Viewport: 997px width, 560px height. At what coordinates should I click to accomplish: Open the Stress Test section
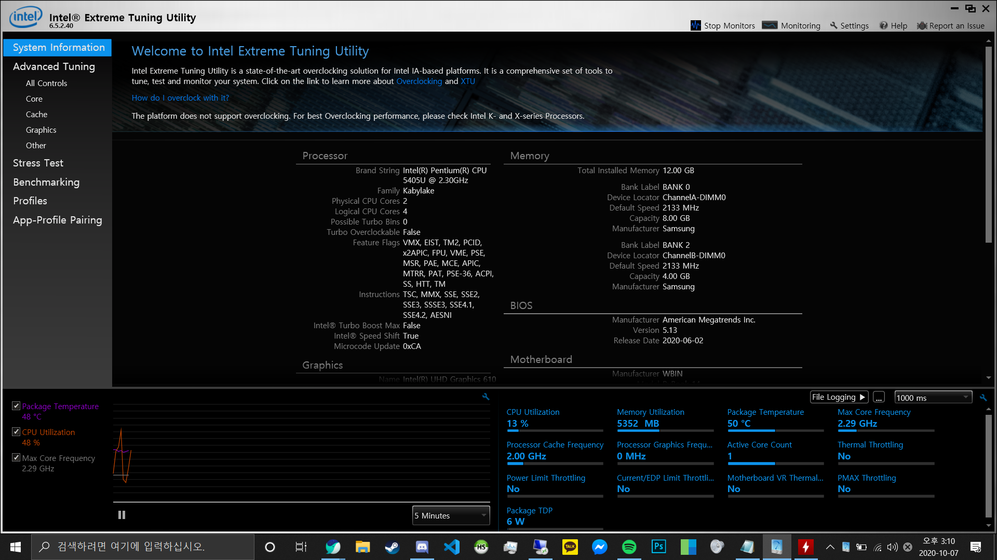click(38, 163)
